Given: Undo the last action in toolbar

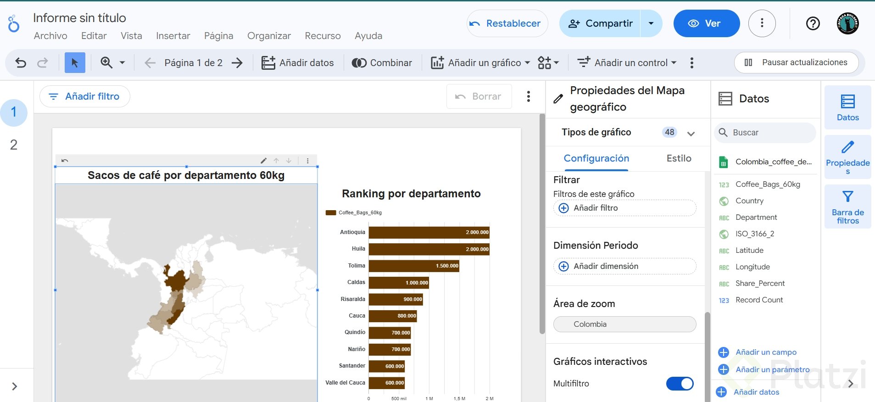Looking at the screenshot, I should click(x=21, y=62).
